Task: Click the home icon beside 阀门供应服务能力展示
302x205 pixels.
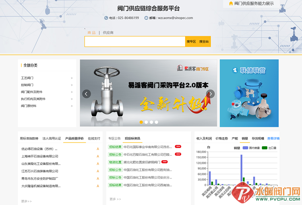Action: point(231,4)
